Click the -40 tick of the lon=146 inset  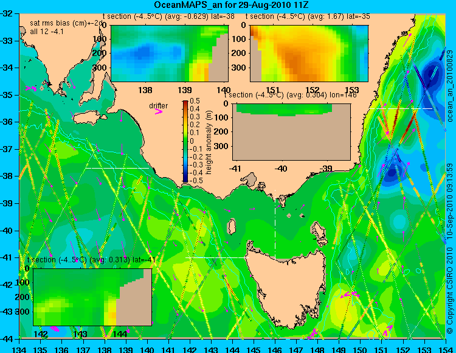pos(280,168)
